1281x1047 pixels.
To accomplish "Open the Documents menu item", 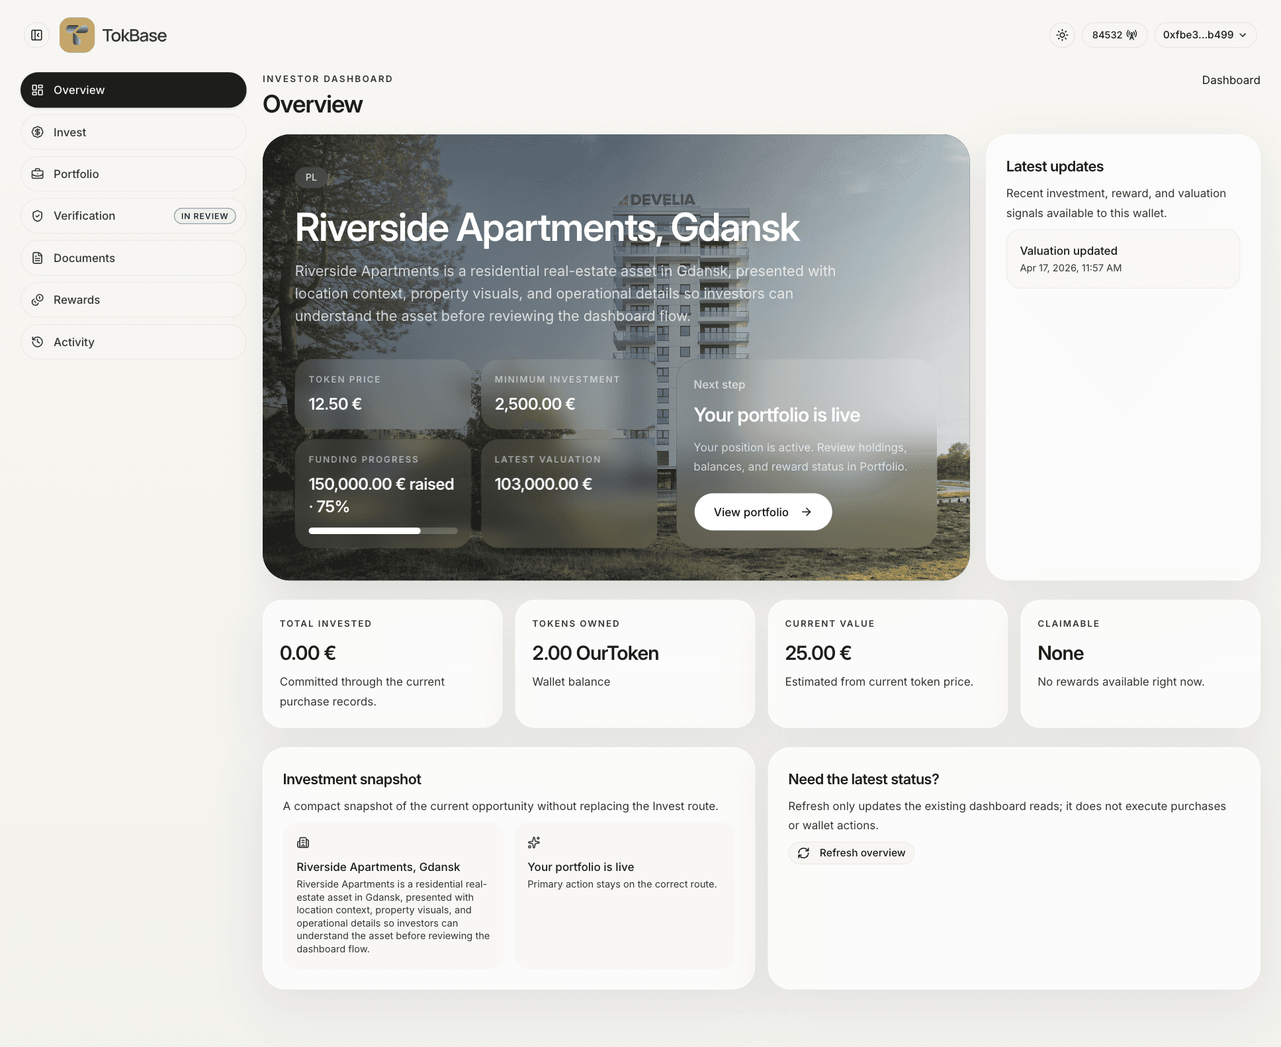I will pos(134,258).
